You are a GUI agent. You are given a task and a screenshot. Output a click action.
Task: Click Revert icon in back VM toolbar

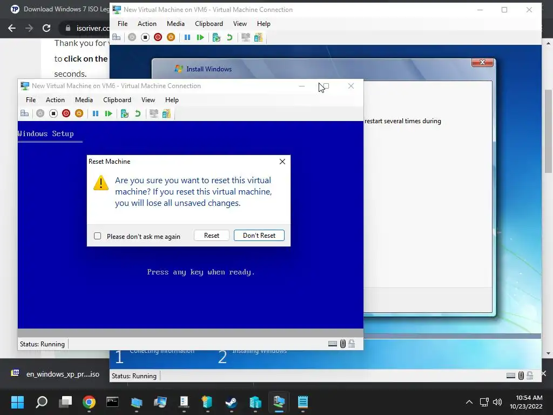(x=230, y=37)
